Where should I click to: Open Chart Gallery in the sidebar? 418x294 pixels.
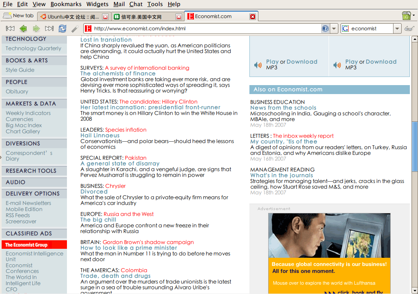pos(23,131)
